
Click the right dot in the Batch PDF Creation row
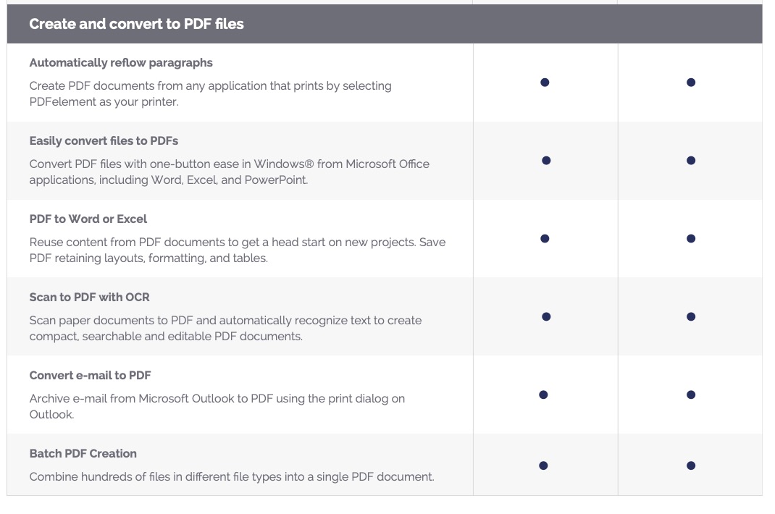tap(691, 466)
